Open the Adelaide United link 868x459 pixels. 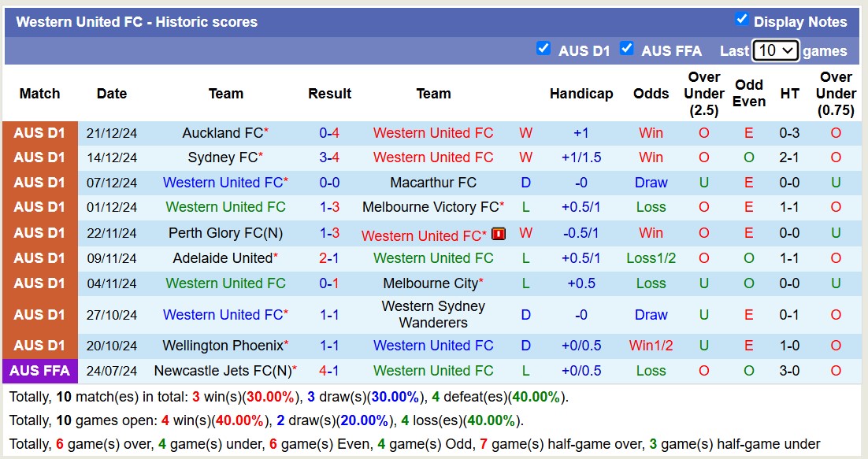pyautogui.click(x=223, y=258)
